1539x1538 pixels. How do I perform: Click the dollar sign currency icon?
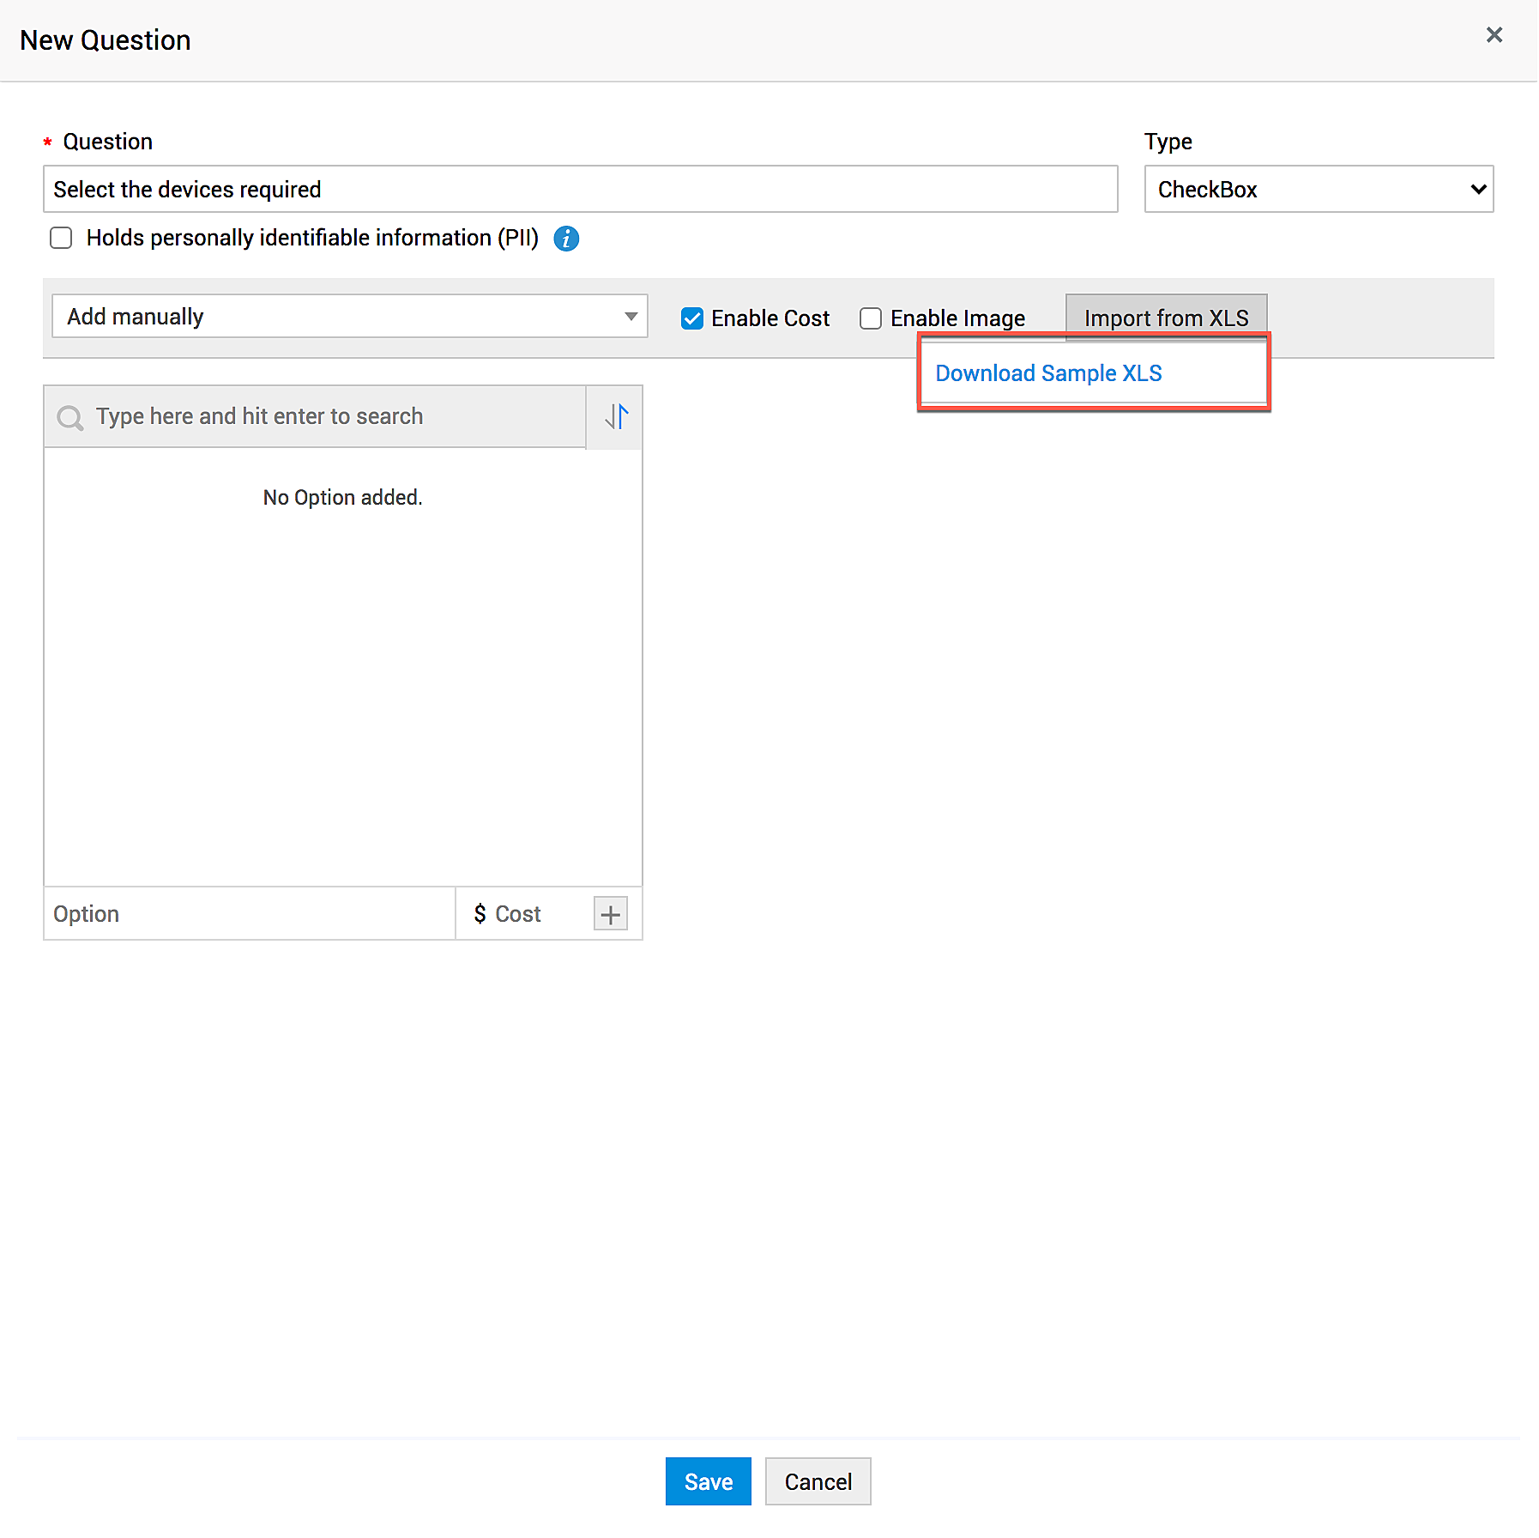480,914
